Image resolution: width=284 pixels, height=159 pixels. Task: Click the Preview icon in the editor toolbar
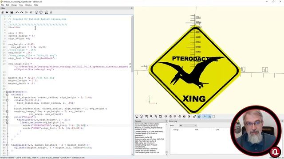pos(36,12)
